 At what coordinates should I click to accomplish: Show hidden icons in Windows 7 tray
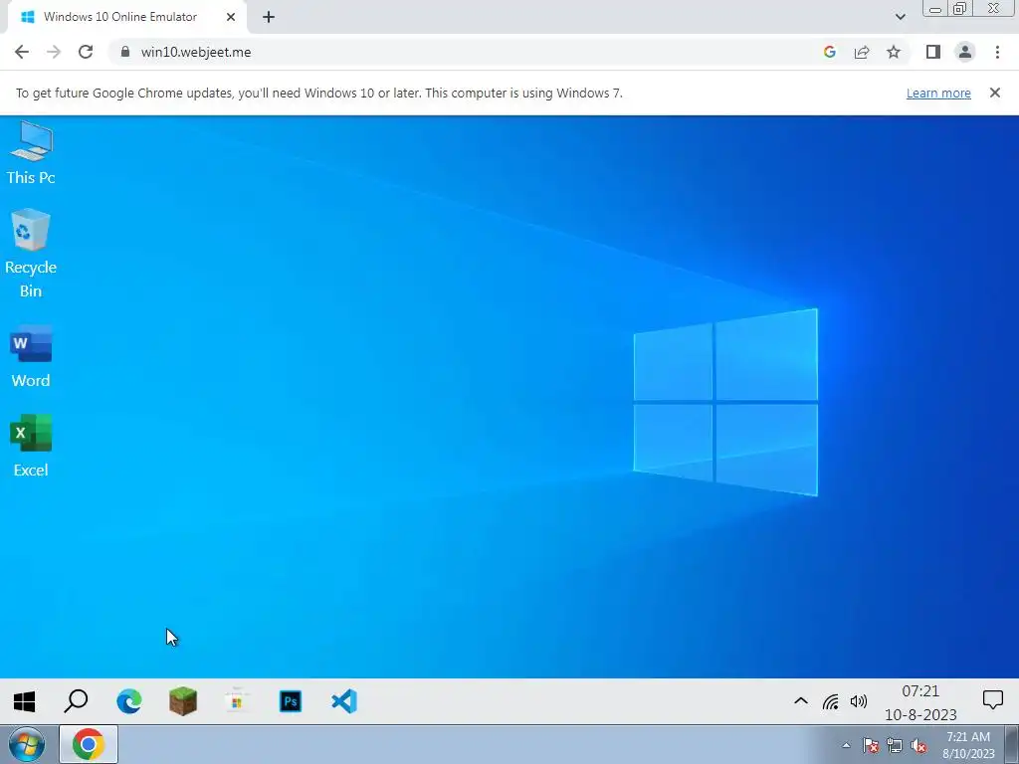846,745
